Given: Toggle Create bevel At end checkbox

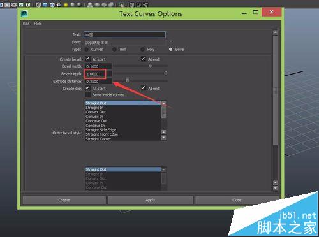Looking at the screenshot, I should click(144, 59).
